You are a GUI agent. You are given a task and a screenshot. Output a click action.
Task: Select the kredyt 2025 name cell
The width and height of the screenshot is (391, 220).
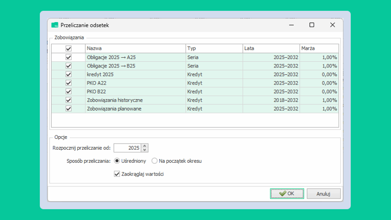(135, 74)
